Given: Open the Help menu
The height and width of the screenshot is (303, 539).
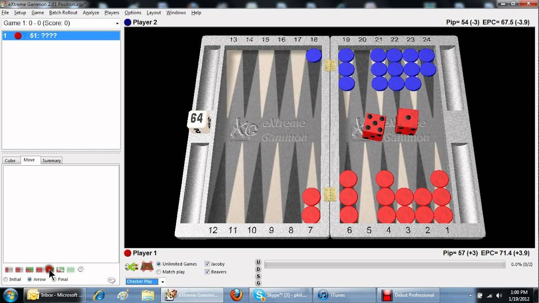Looking at the screenshot, I should [196, 13].
